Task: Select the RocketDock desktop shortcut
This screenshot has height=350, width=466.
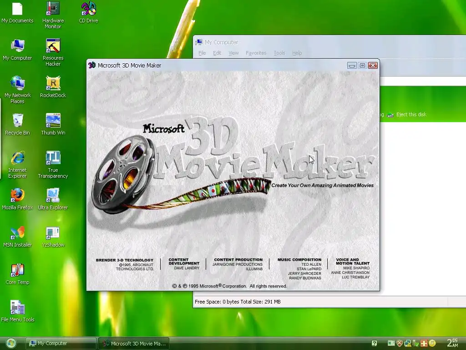Action: click(53, 87)
